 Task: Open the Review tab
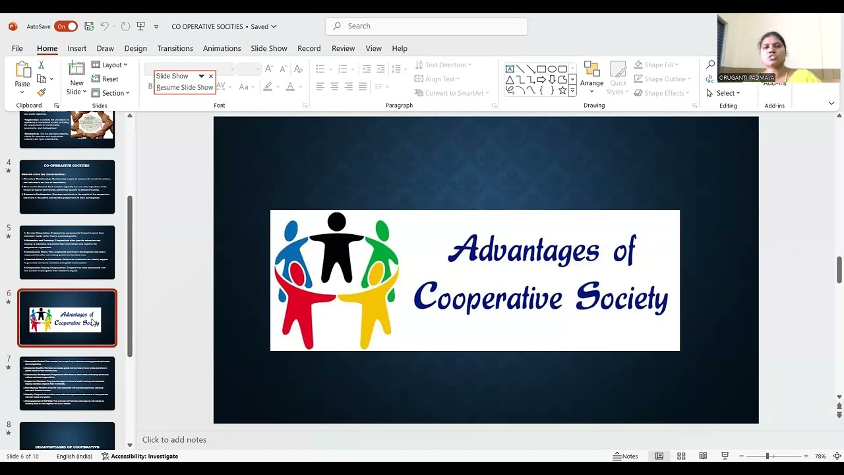[343, 48]
